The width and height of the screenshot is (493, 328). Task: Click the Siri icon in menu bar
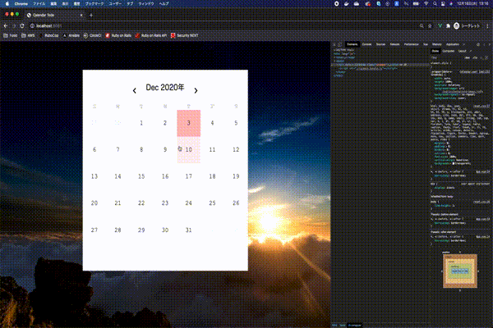451,4
